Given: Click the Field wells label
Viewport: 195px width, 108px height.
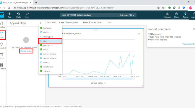Looking at the screenshot, I should coord(51,22).
